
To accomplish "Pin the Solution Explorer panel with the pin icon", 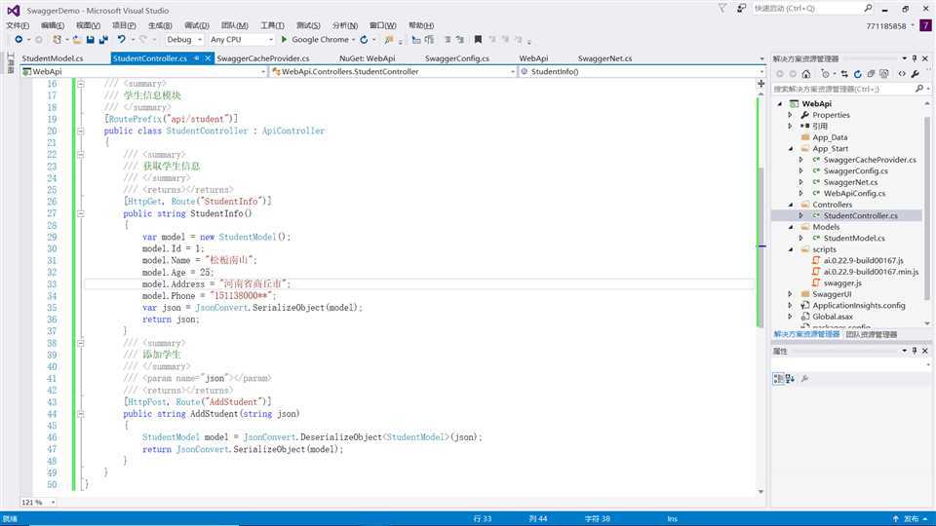I will (x=914, y=58).
